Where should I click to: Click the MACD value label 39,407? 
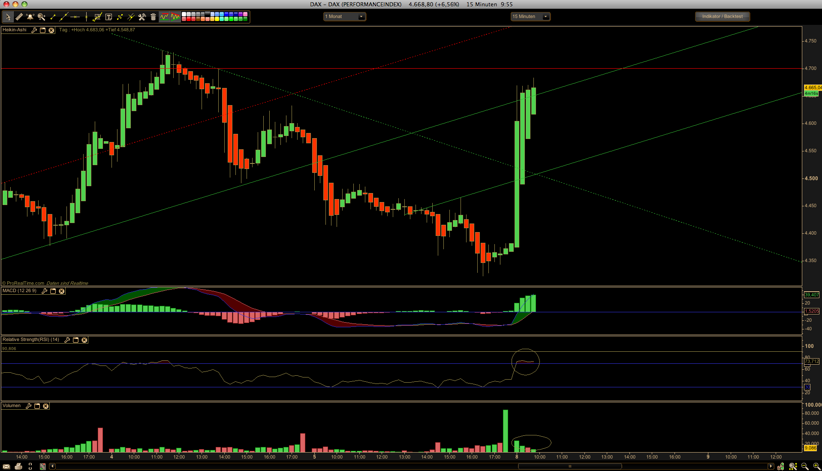point(811,295)
